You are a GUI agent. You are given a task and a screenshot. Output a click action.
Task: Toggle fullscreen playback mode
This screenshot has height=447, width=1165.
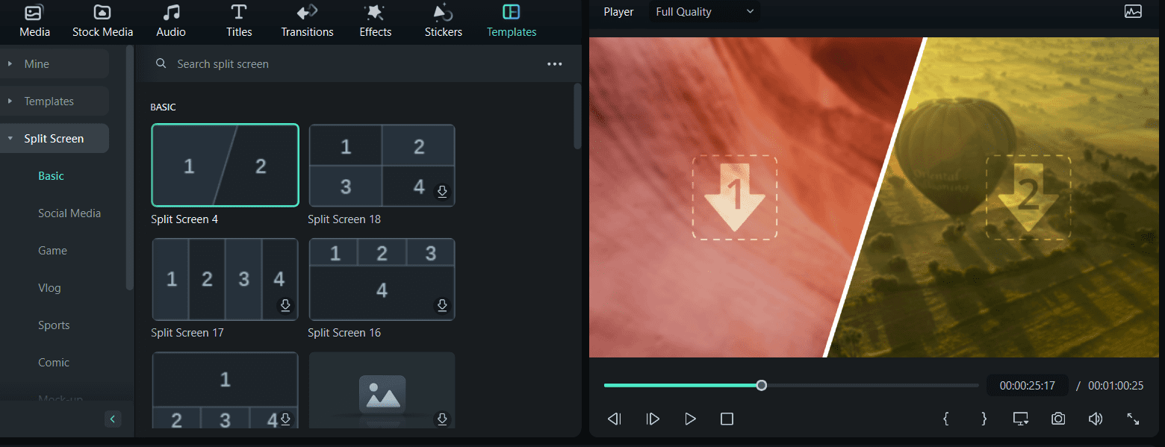point(1133,419)
